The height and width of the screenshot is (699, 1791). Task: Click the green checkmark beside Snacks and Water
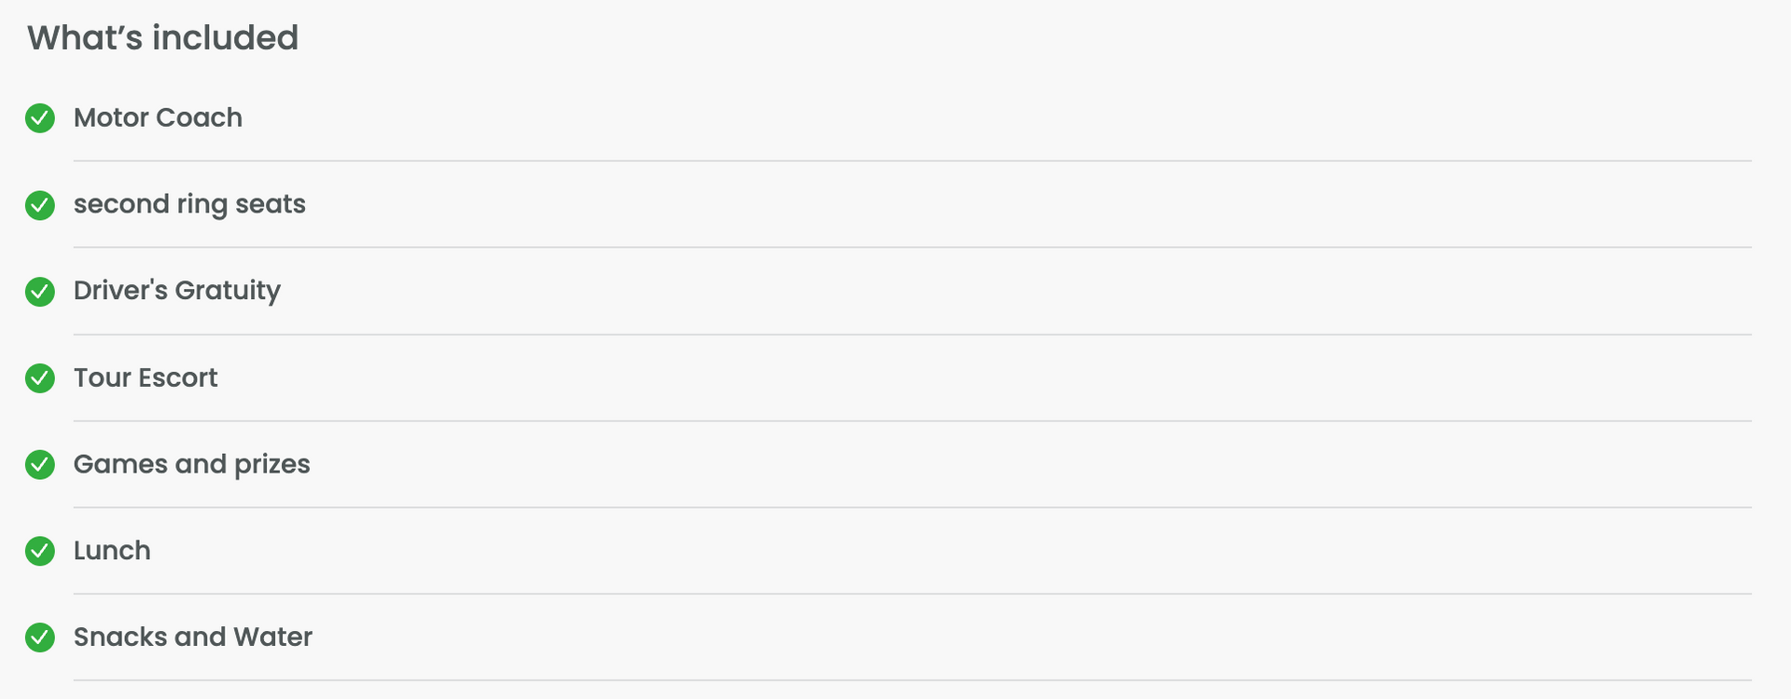tap(40, 637)
